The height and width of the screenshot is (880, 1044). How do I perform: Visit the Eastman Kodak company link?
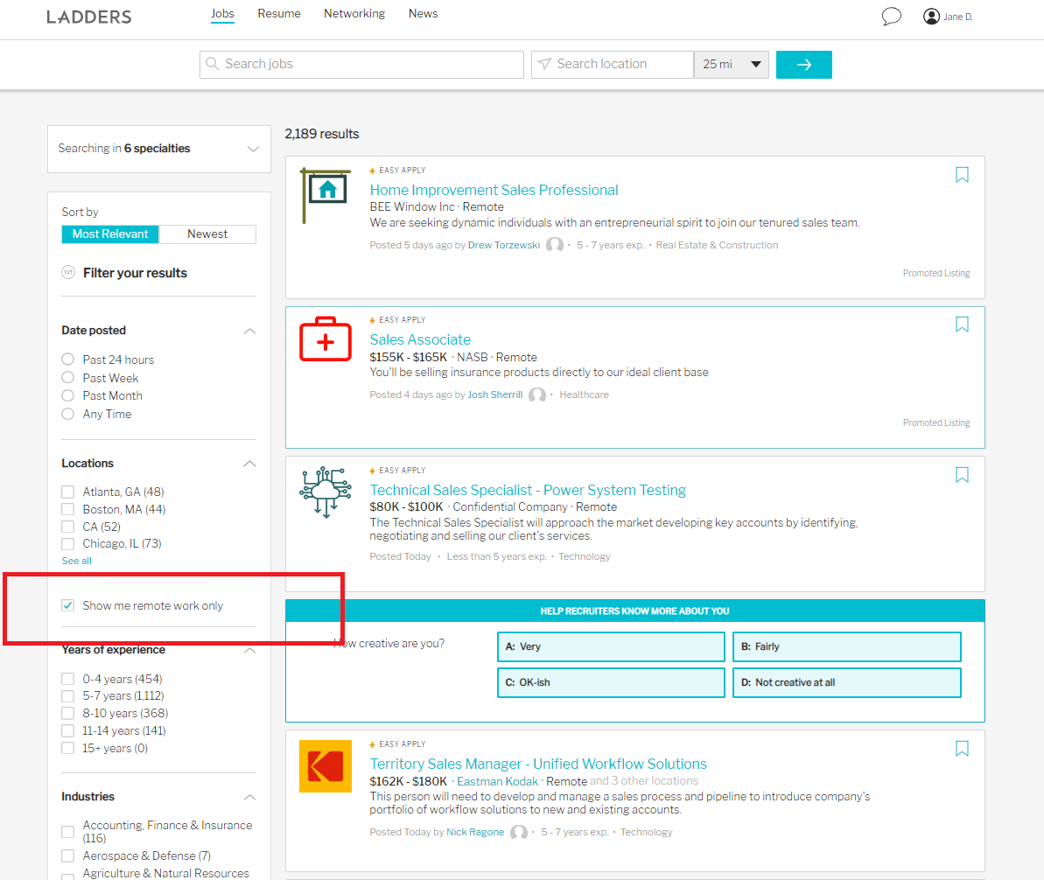pyautogui.click(x=497, y=781)
